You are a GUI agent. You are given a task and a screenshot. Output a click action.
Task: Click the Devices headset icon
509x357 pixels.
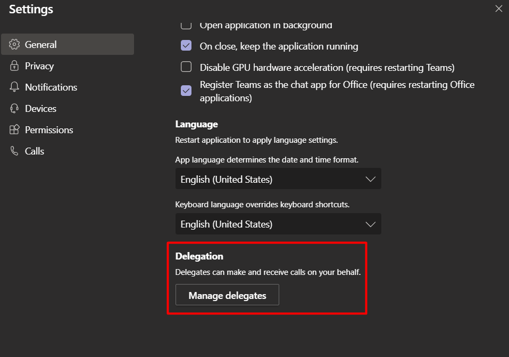point(14,108)
